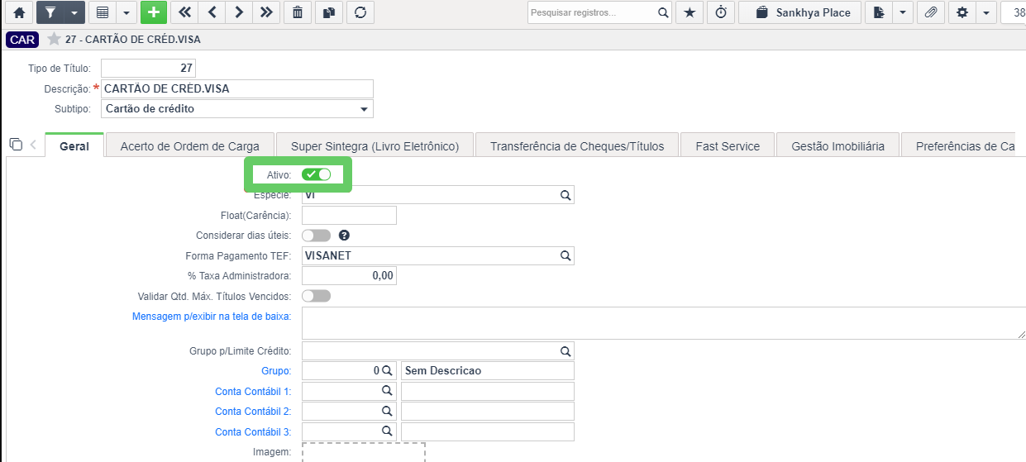This screenshot has height=462, width=1026.
Task: Edit the Tipo de Título field
Action: (x=148, y=68)
